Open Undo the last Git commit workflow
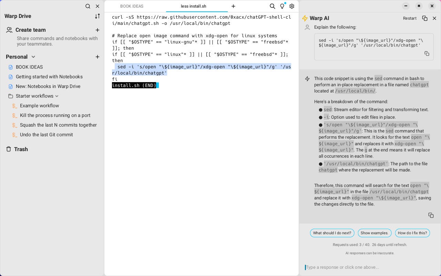Viewport: 441px width, 276px height. click(x=46, y=135)
